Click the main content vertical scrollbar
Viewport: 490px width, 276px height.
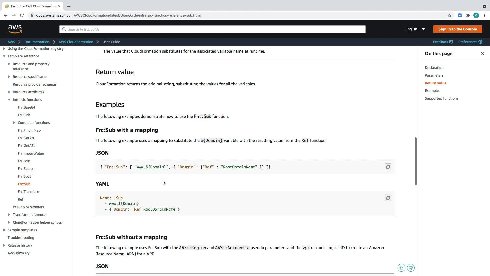pos(415,161)
